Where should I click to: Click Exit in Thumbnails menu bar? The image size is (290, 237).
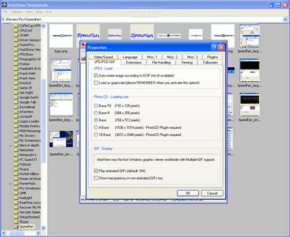coord(49,12)
